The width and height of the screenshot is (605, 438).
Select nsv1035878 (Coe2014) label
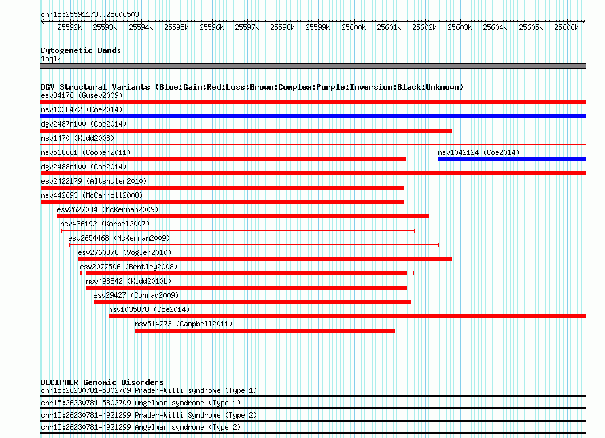(149, 309)
